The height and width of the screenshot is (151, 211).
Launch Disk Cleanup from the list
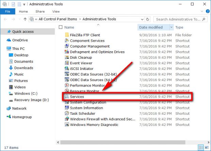[x=81, y=57]
